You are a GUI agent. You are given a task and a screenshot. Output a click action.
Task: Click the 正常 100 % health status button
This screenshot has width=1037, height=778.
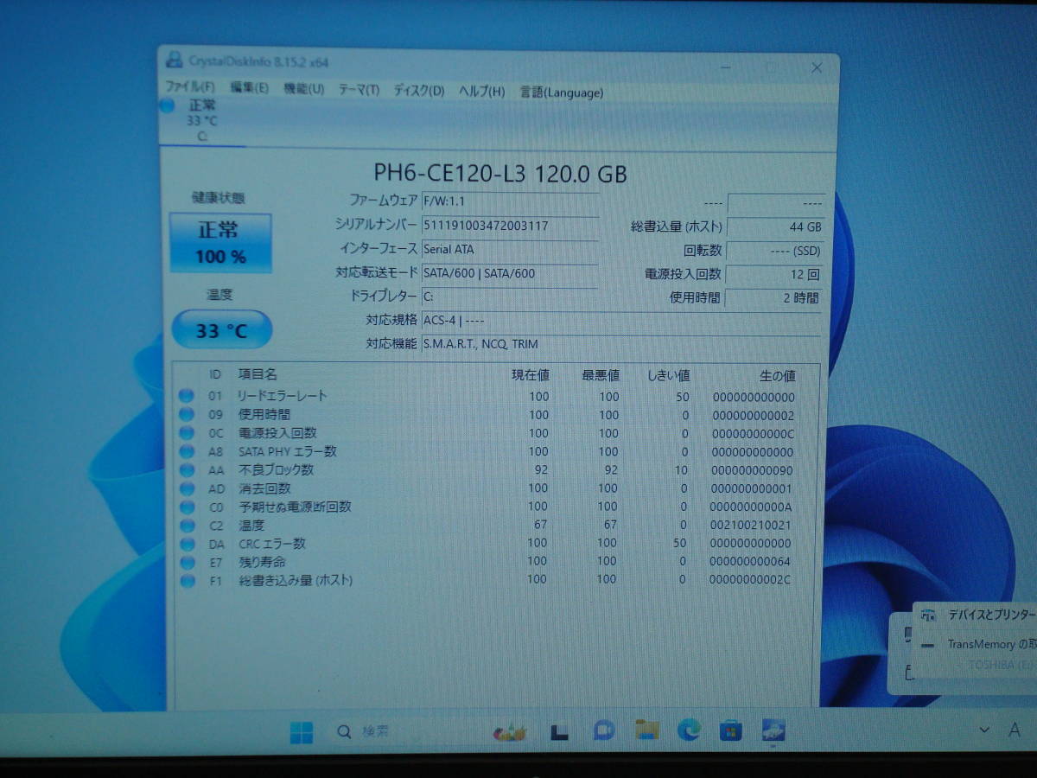pos(220,242)
